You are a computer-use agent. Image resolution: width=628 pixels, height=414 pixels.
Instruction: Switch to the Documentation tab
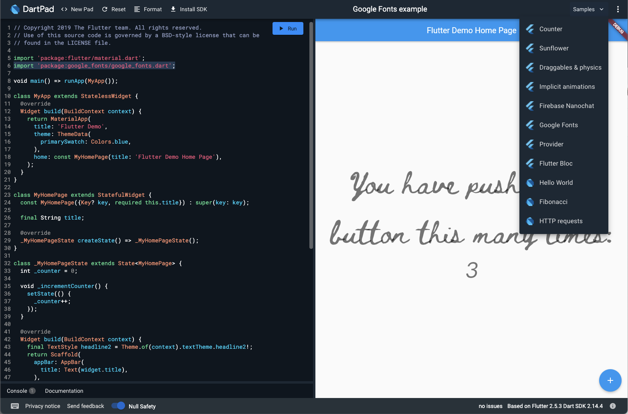(64, 391)
